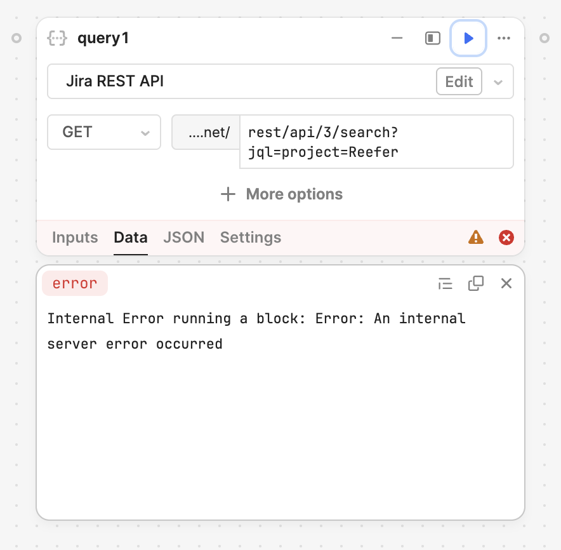Screen dimensions: 561x550
Task: Select the Data tab
Action: point(131,238)
